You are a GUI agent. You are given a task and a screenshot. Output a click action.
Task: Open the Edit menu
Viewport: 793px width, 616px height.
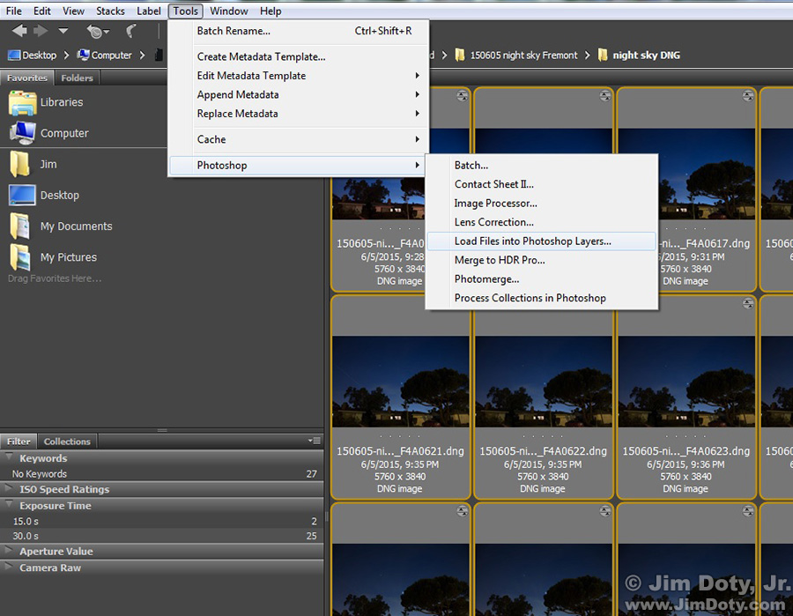[x=42, y=11]
